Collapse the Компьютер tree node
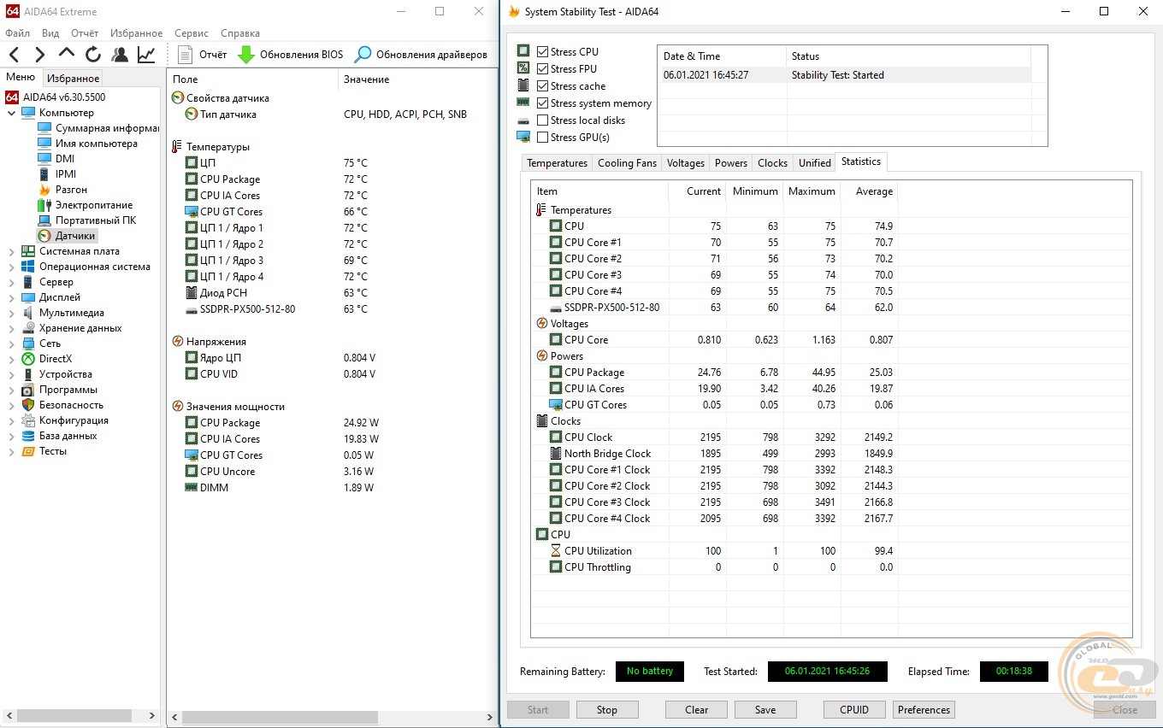1163x728 pixels. point(11,113)
